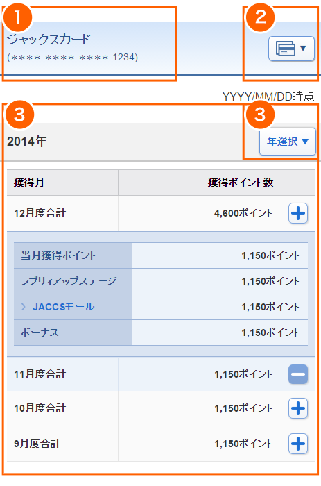Open the JACCSモール link
Viewport: 321px width, 486px height.
click(x=64, y=307)
